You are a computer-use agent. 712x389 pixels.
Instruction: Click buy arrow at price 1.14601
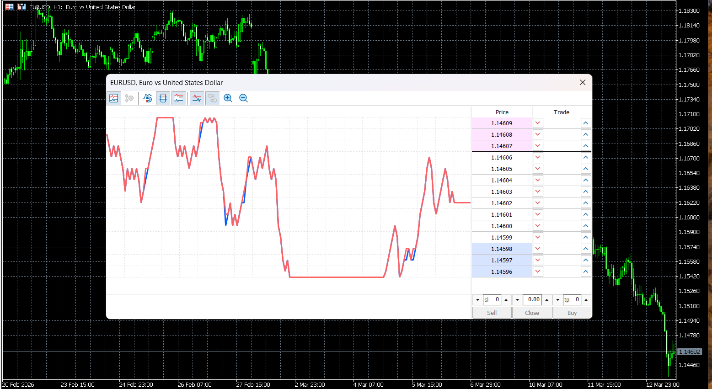pos(586,214)
